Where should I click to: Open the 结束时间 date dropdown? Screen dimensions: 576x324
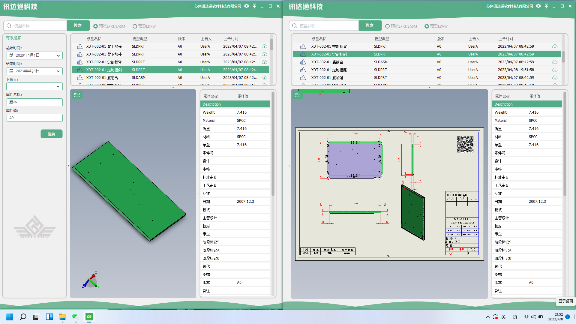pos(58,71)
